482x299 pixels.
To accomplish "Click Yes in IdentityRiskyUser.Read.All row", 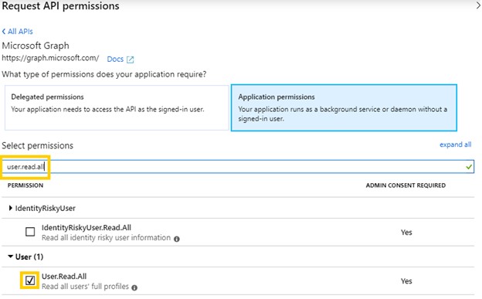I will coord(406,233).
